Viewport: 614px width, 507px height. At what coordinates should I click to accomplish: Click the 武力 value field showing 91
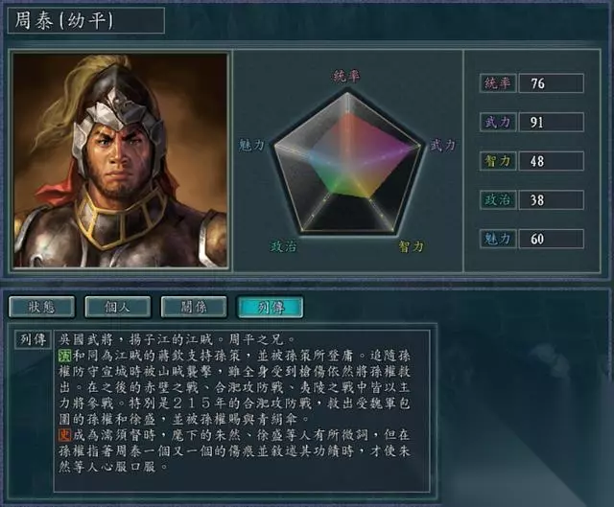(x=552, y=122)
